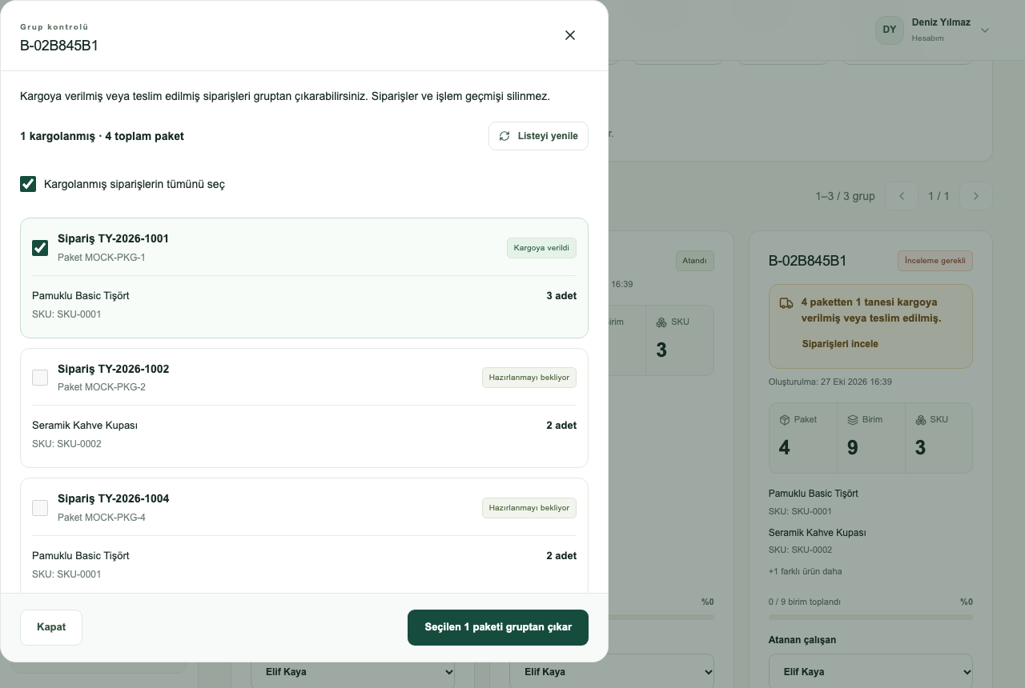Viewport: 1025px width, 688px height.
Task: Open the leftmost Elif Kaya dropdown
Action: (x=352, y=672)
